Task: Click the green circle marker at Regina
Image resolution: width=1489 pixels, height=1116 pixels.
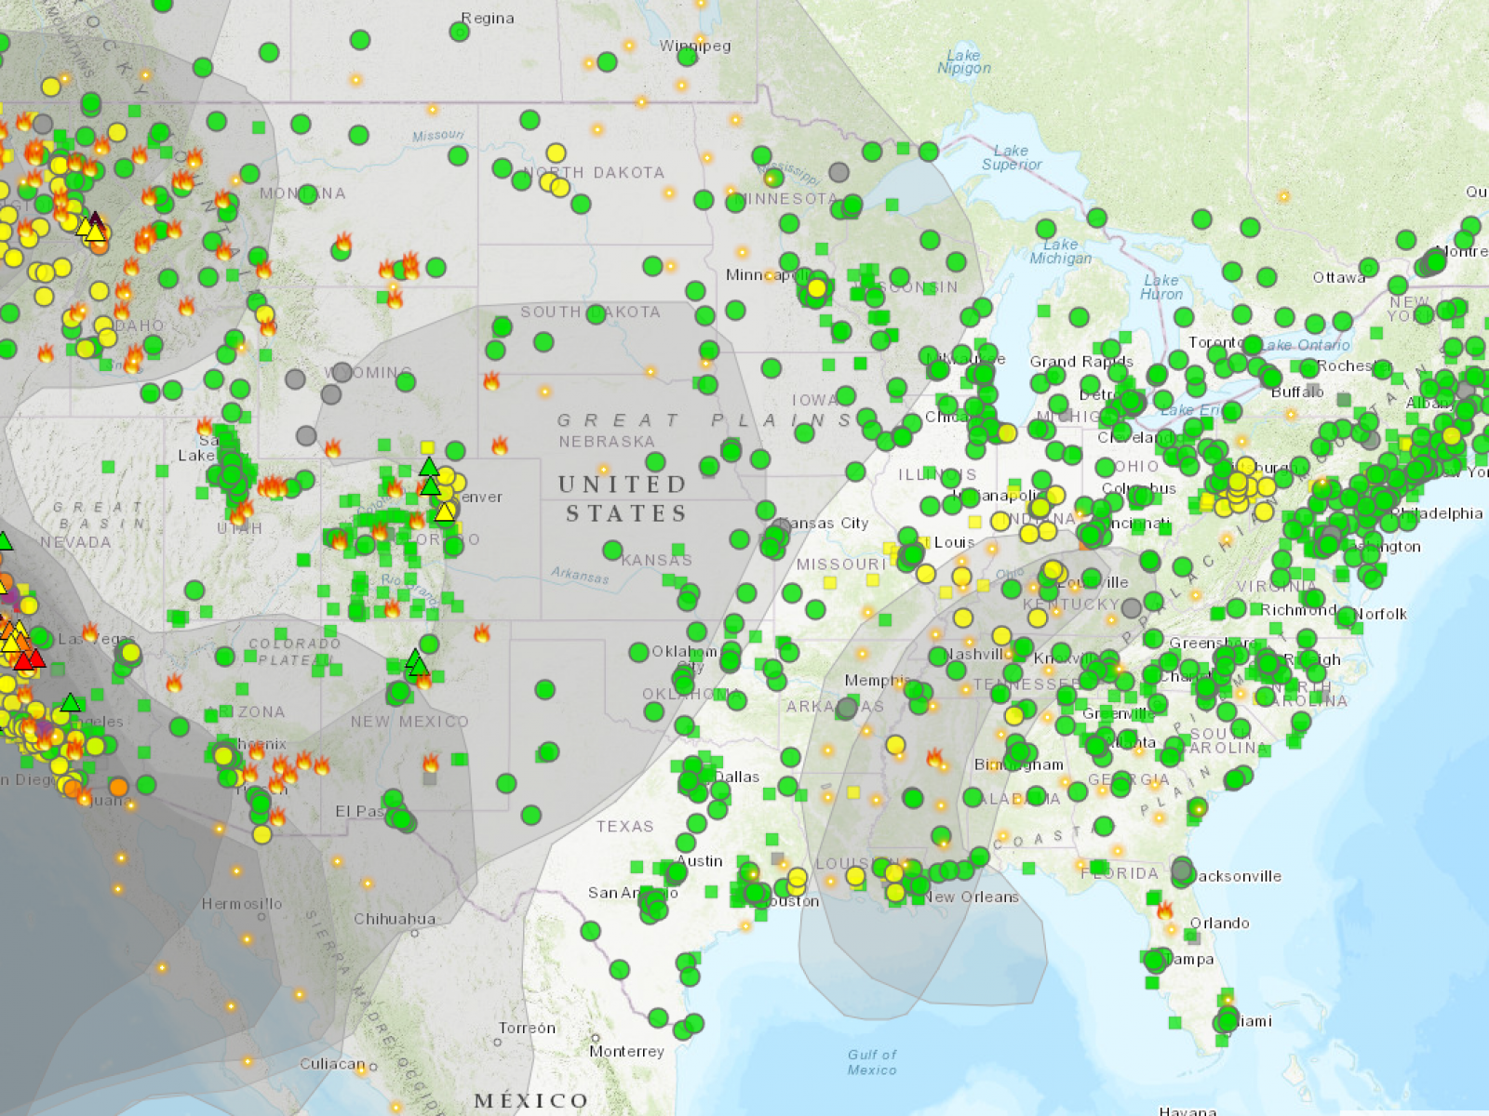Action: tap(459, 32)
